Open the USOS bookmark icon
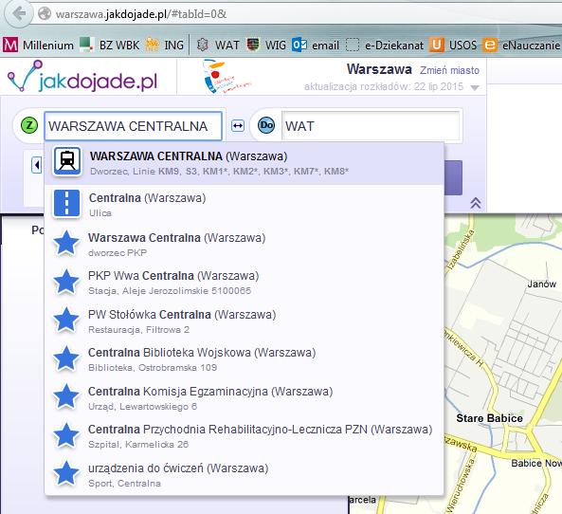This screenshot has height=514, width=562. (x=437, y=46)
